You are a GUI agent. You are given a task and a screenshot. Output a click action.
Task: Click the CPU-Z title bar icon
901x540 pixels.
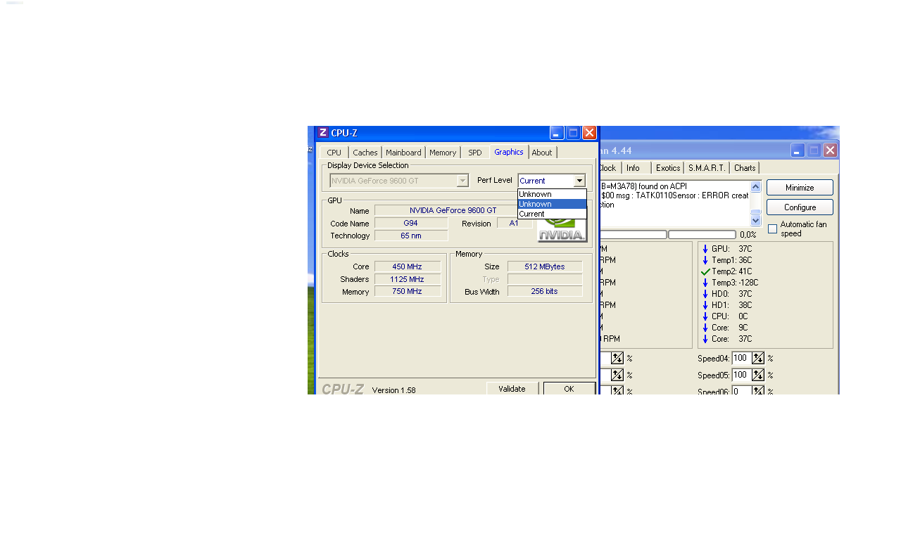(323, 133)
